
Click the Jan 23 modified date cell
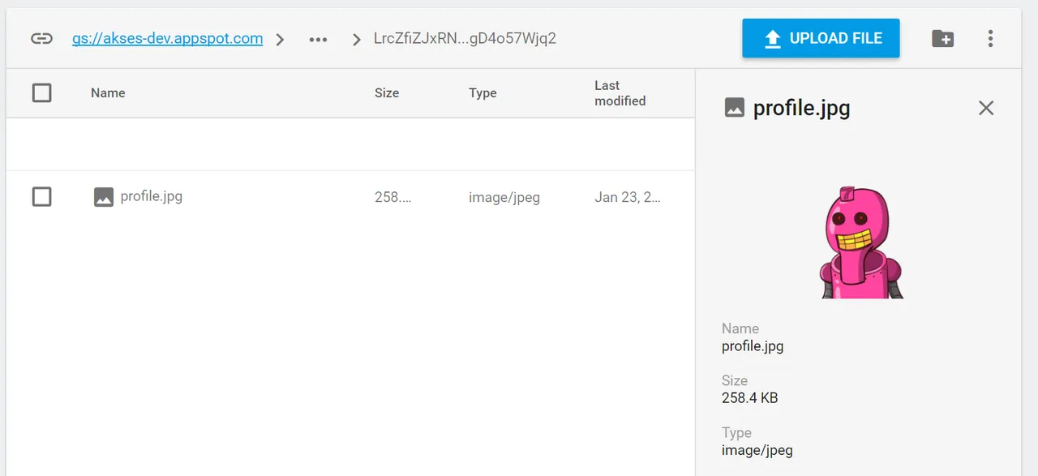pyautogui.click(x=628, y=196)
